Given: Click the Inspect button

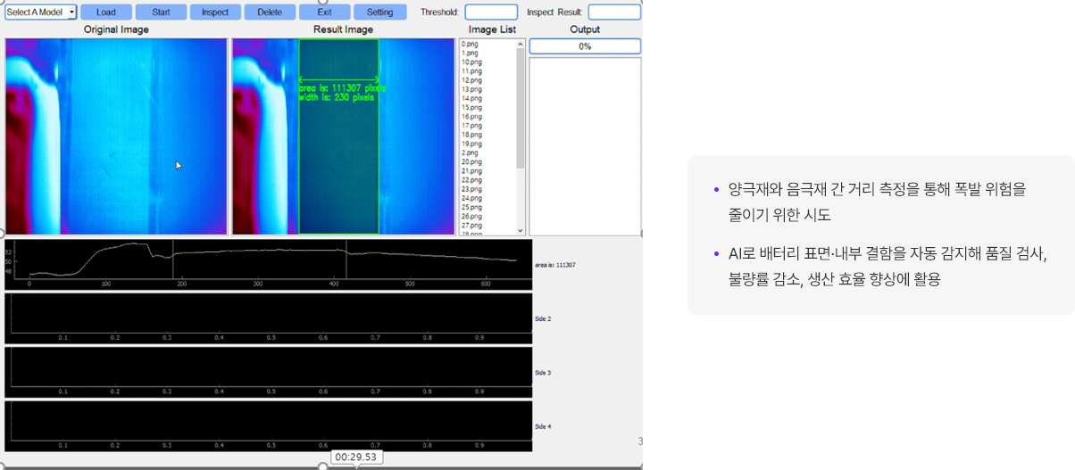Looking at the screenshot, I should 215,12.
